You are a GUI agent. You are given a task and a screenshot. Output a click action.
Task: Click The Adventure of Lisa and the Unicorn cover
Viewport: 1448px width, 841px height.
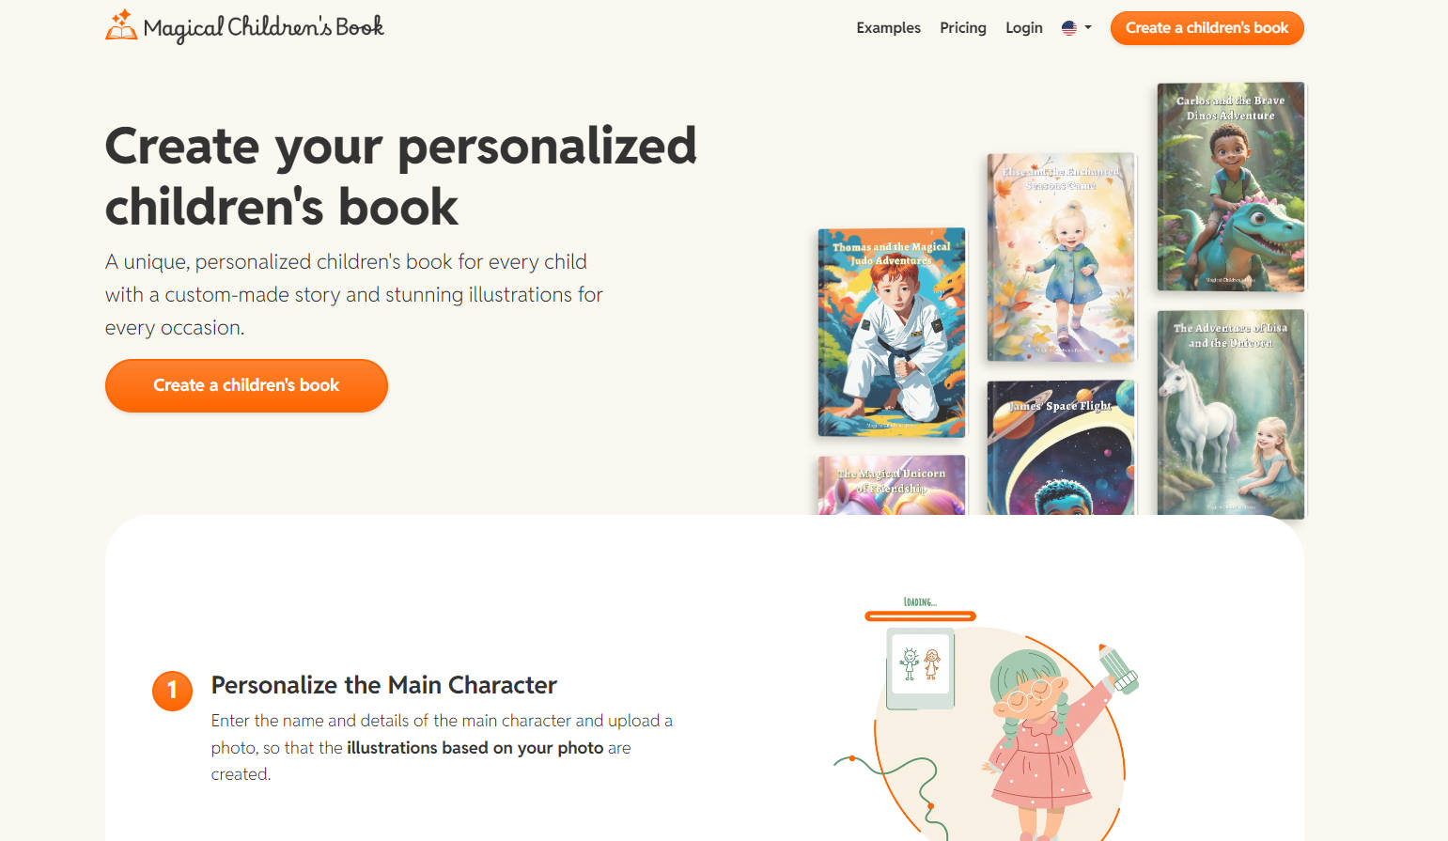tap(1230, 413)
